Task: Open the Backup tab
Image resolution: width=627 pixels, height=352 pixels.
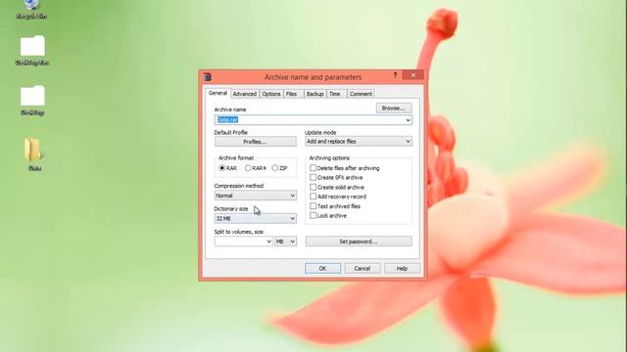Action: [x=314, y=94]
